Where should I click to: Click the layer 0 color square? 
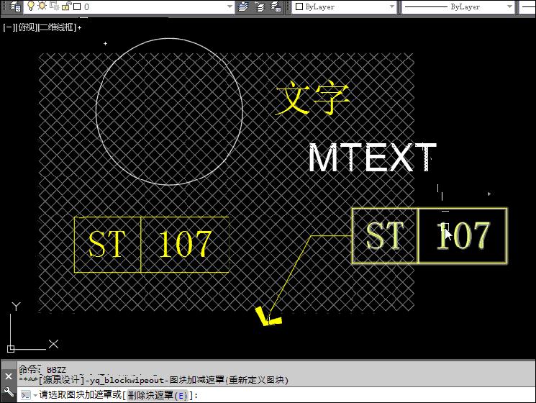coord(76,6)
